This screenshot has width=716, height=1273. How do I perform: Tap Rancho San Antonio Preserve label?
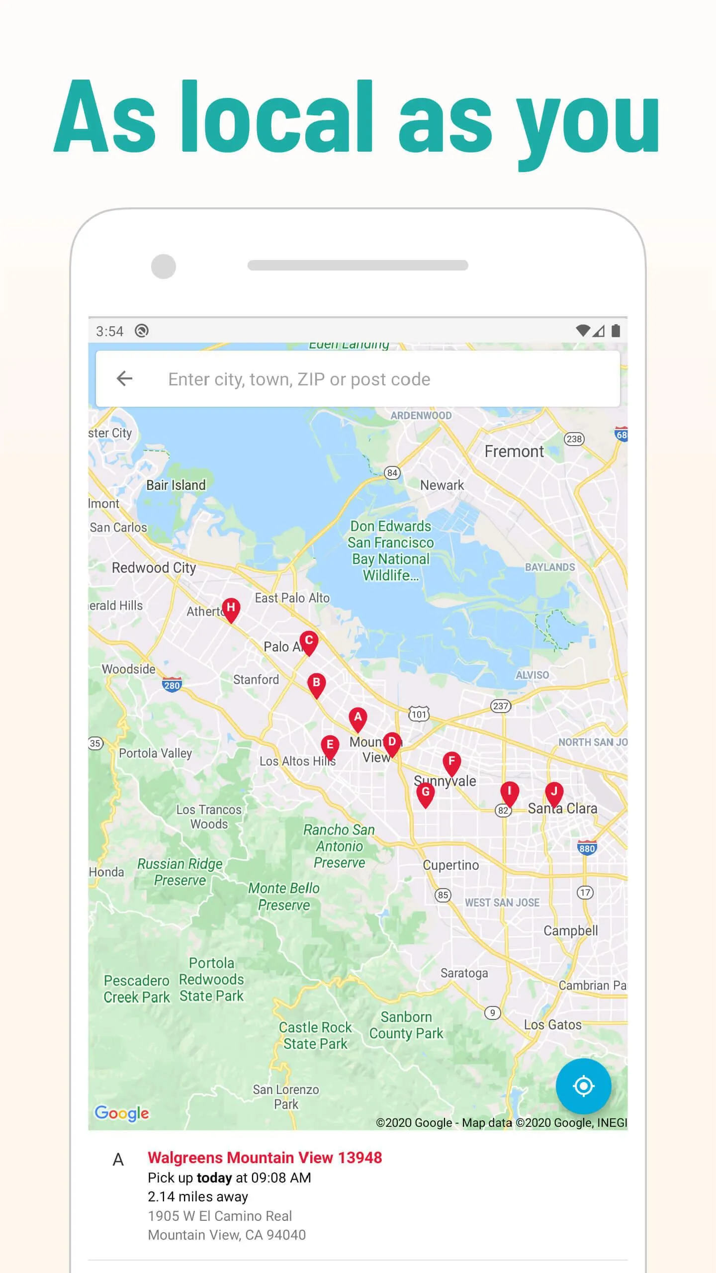coord(340,846)
